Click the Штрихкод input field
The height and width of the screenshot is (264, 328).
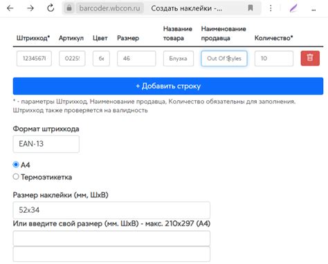pos(34,59)
